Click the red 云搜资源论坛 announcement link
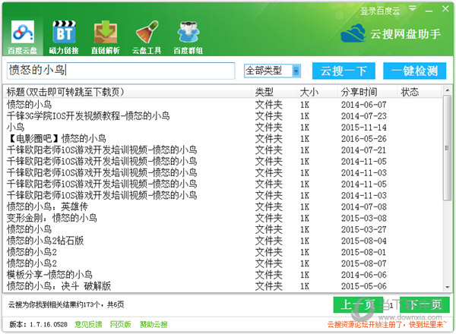The width and height of the screenshot is (456, 334). 387,324
